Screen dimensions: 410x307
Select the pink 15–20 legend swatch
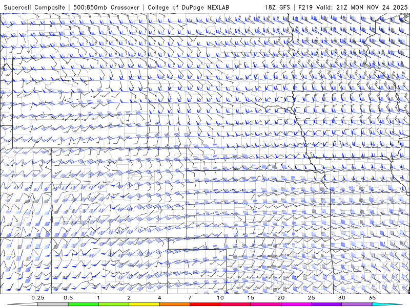[265, 304]
